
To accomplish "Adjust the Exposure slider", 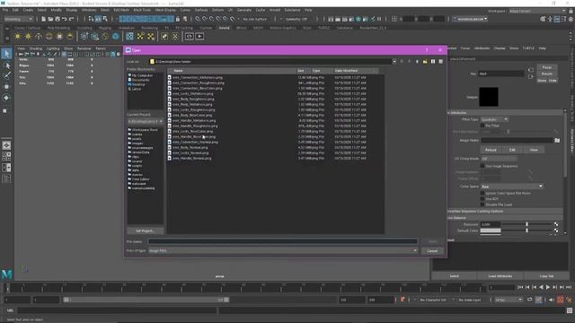I will [527, 224].
